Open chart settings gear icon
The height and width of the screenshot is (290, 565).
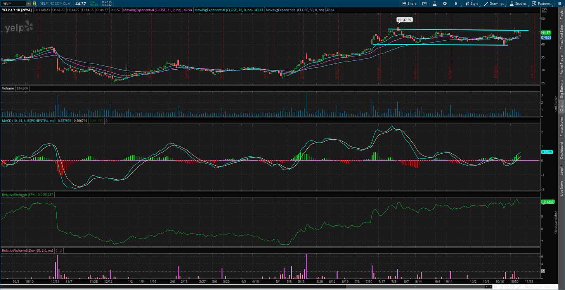[444, 3]
